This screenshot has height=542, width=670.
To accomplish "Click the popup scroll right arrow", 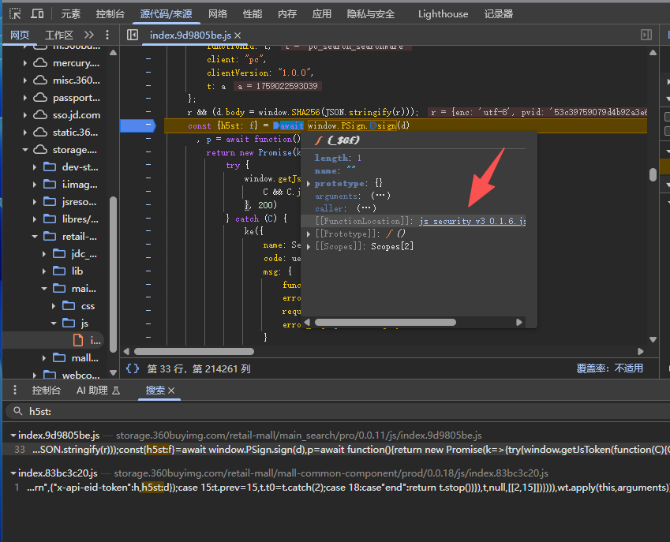I will pos(519,323).
